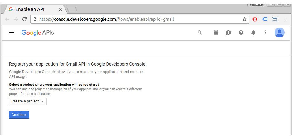Image resolution: width=292 pixels, height=139 pixels.
Task: Click the browser forward arrow
Action: [x=16, y=19]
